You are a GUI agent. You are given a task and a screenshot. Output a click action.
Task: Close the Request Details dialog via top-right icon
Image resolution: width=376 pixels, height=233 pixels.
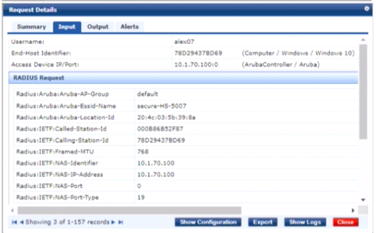pyautogui.click(x=367, y=9)
